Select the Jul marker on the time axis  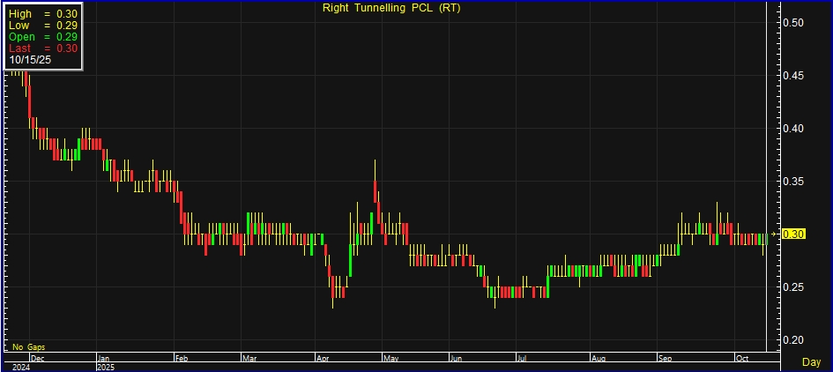coord(521,358)
